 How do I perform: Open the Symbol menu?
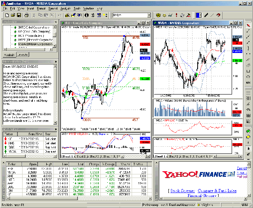(x=53, y=8)
